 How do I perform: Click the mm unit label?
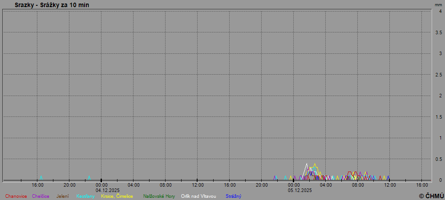coord(438,5)
